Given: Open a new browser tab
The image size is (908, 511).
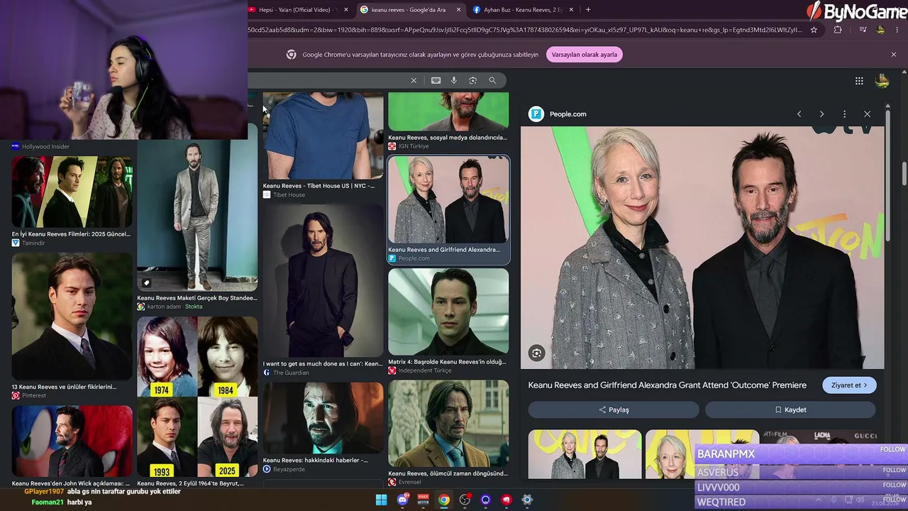Looking at the screenshot, I should click(x=588, y=9).
